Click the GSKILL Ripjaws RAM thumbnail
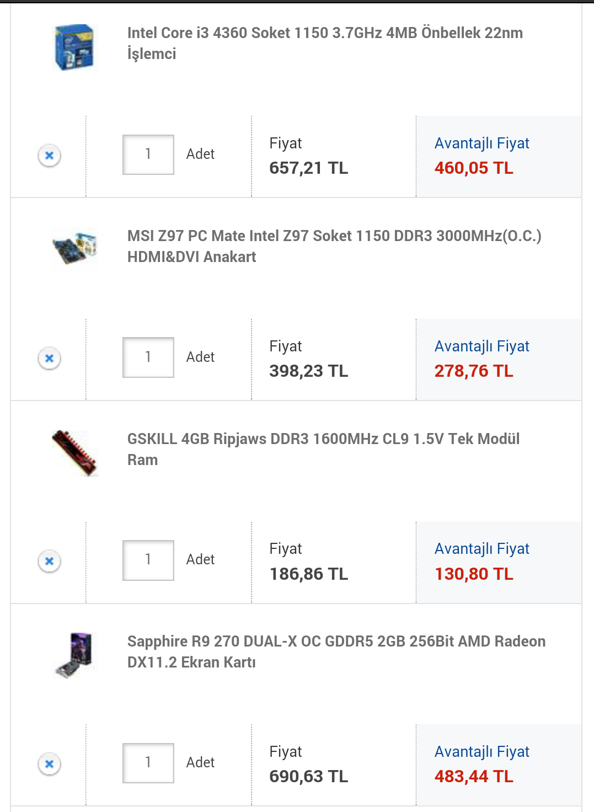 (x=74, y=453)
